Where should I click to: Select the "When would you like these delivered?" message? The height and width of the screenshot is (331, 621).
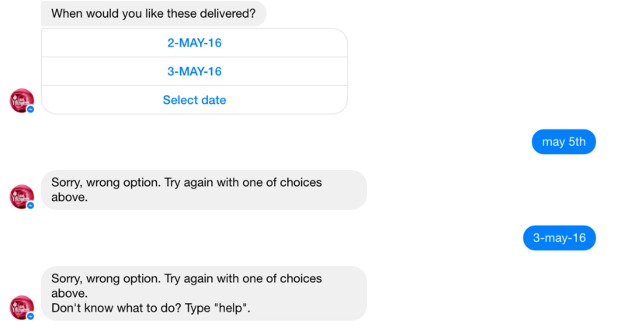[x=153, y=13]
